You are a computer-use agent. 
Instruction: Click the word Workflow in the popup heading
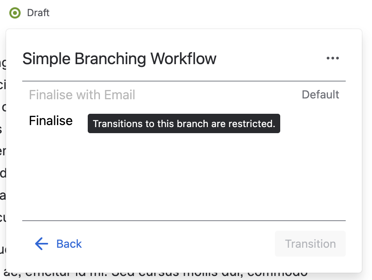[x=184, y=59]
